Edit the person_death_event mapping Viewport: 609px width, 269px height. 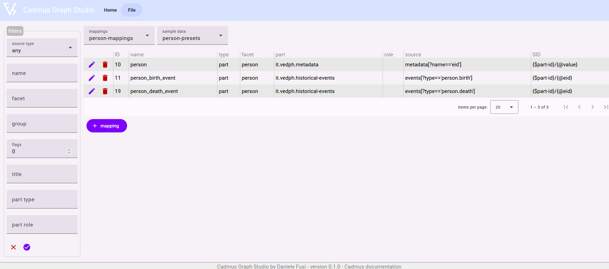tap(92, 91)
